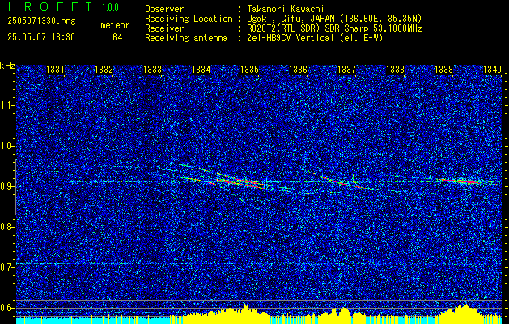This screenshot has height=324, width=509.
Task: Click time marker 1338
Action: 396,69
